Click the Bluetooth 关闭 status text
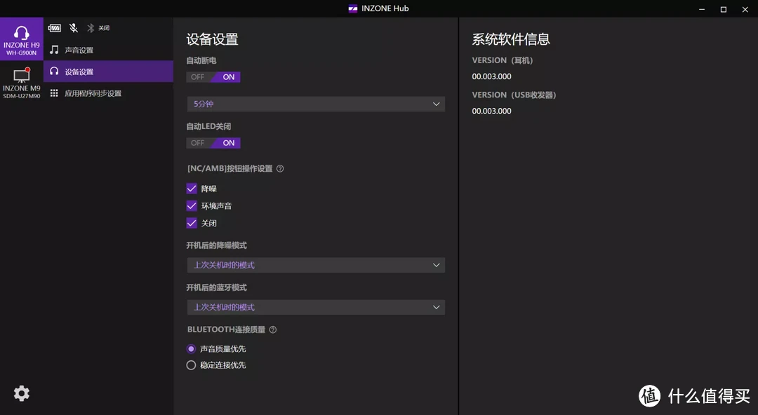The image size is (758, 415). (104, 28)
